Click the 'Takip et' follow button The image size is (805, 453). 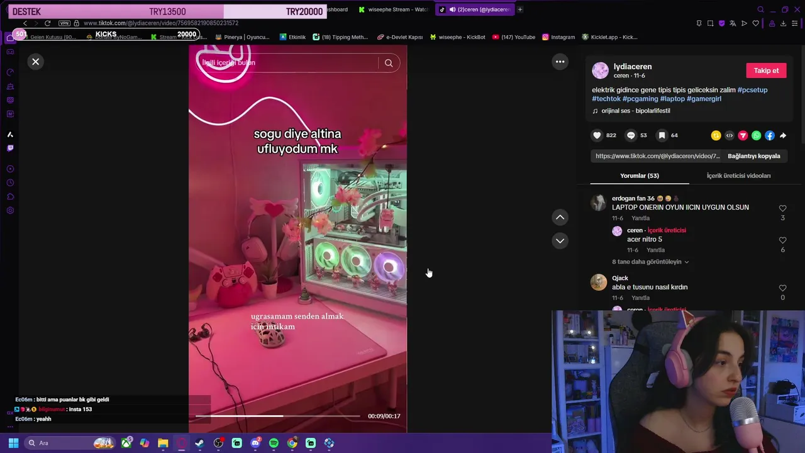coord(766,70)
